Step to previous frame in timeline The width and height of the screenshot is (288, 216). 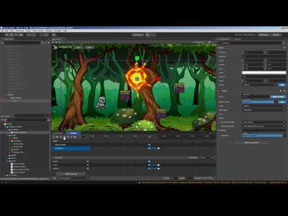pyautogui.click(x=61, y=137)
